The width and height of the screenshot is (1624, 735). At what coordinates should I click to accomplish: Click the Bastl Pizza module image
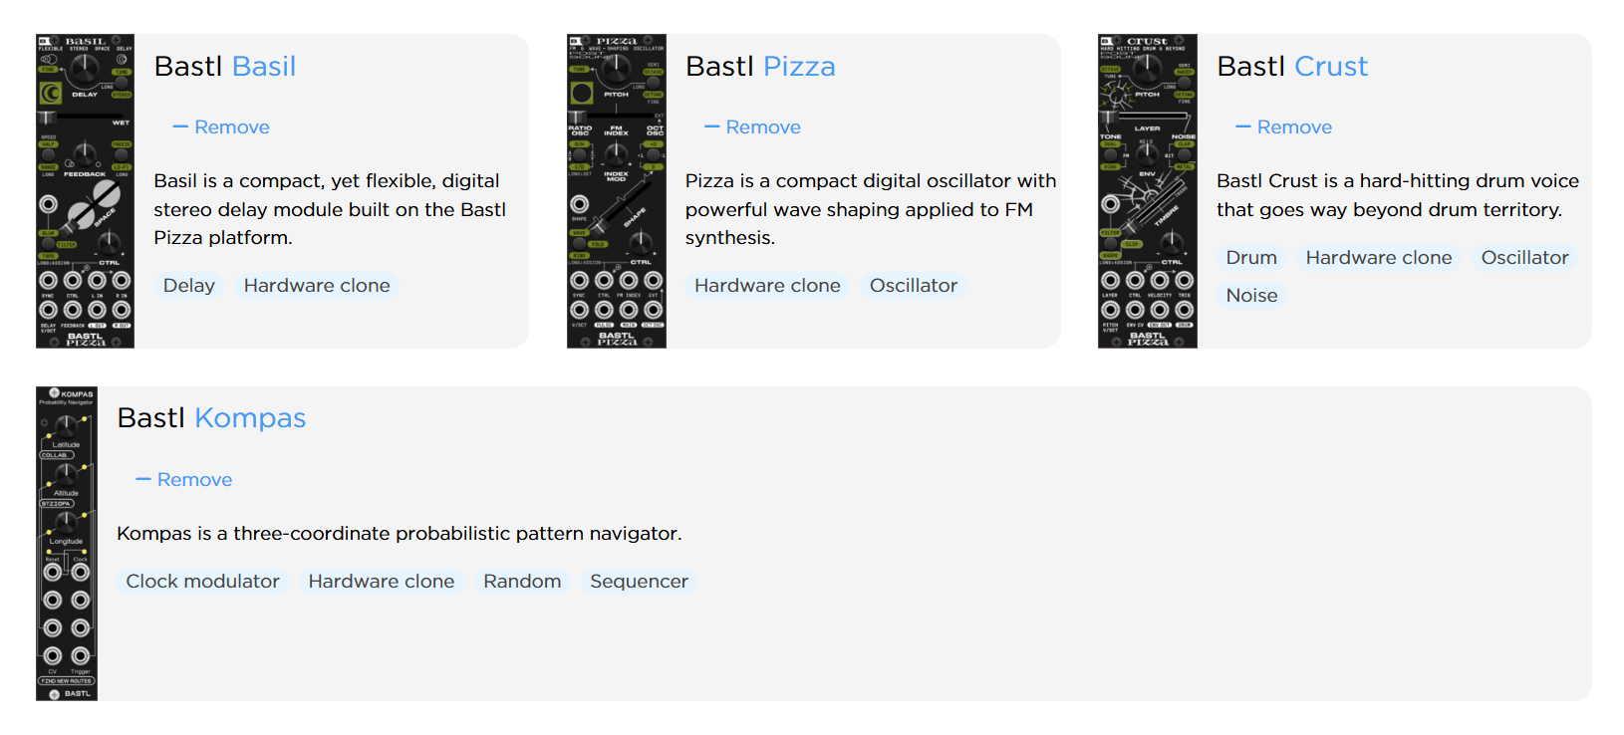coord(616,191)
